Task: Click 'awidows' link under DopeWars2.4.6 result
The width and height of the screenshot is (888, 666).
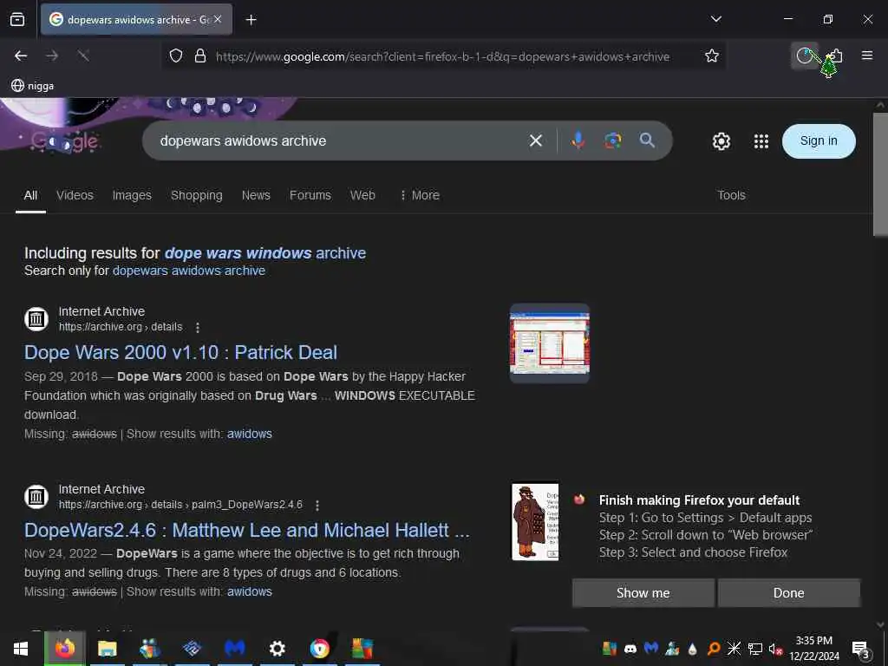Action: coord(249,591)
